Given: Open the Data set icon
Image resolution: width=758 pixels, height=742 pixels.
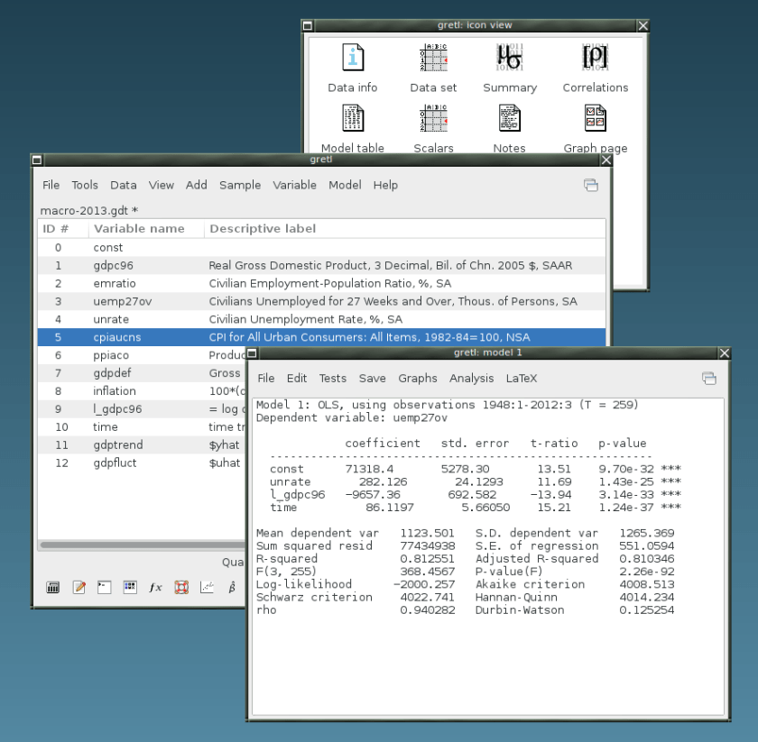Looking at the screenshot, I should click(433, 58).
